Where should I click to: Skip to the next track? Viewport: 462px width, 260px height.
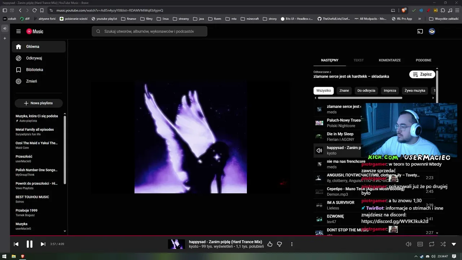[43, 244]
